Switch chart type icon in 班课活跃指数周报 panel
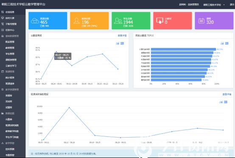This screenshot has height=158, width=235. pos(221,102)
